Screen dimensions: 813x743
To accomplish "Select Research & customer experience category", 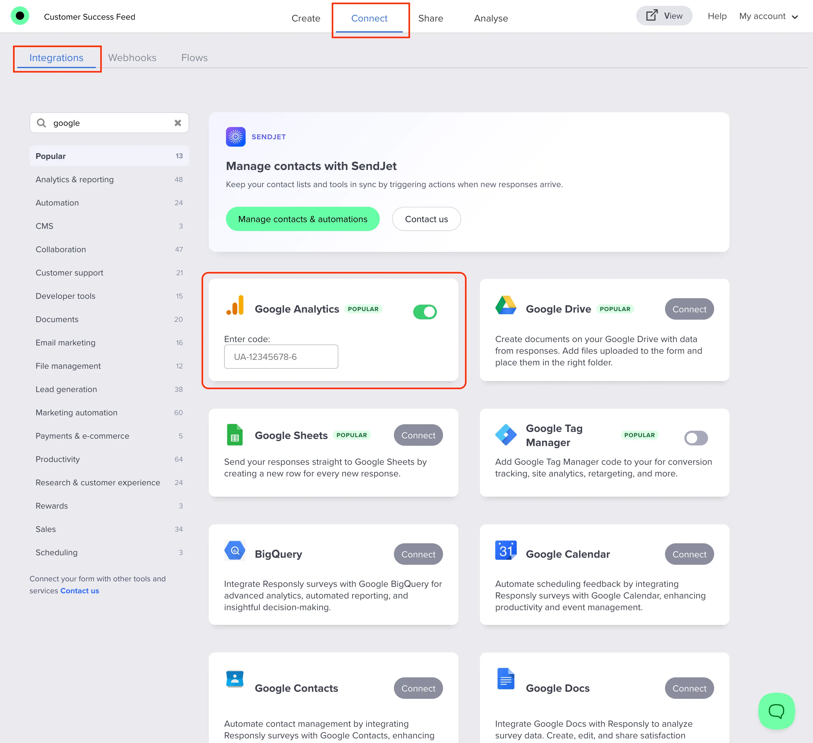I will coord(109,483).
